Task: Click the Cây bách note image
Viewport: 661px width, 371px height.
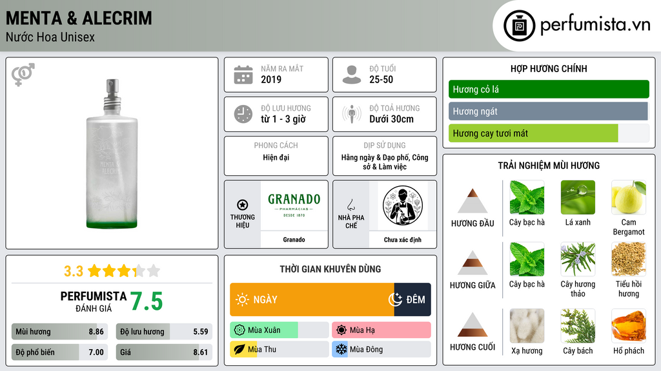Action: tap(578, 326)
